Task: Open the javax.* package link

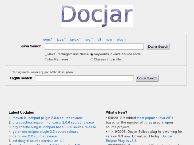Action: click(x=75, y=40)
